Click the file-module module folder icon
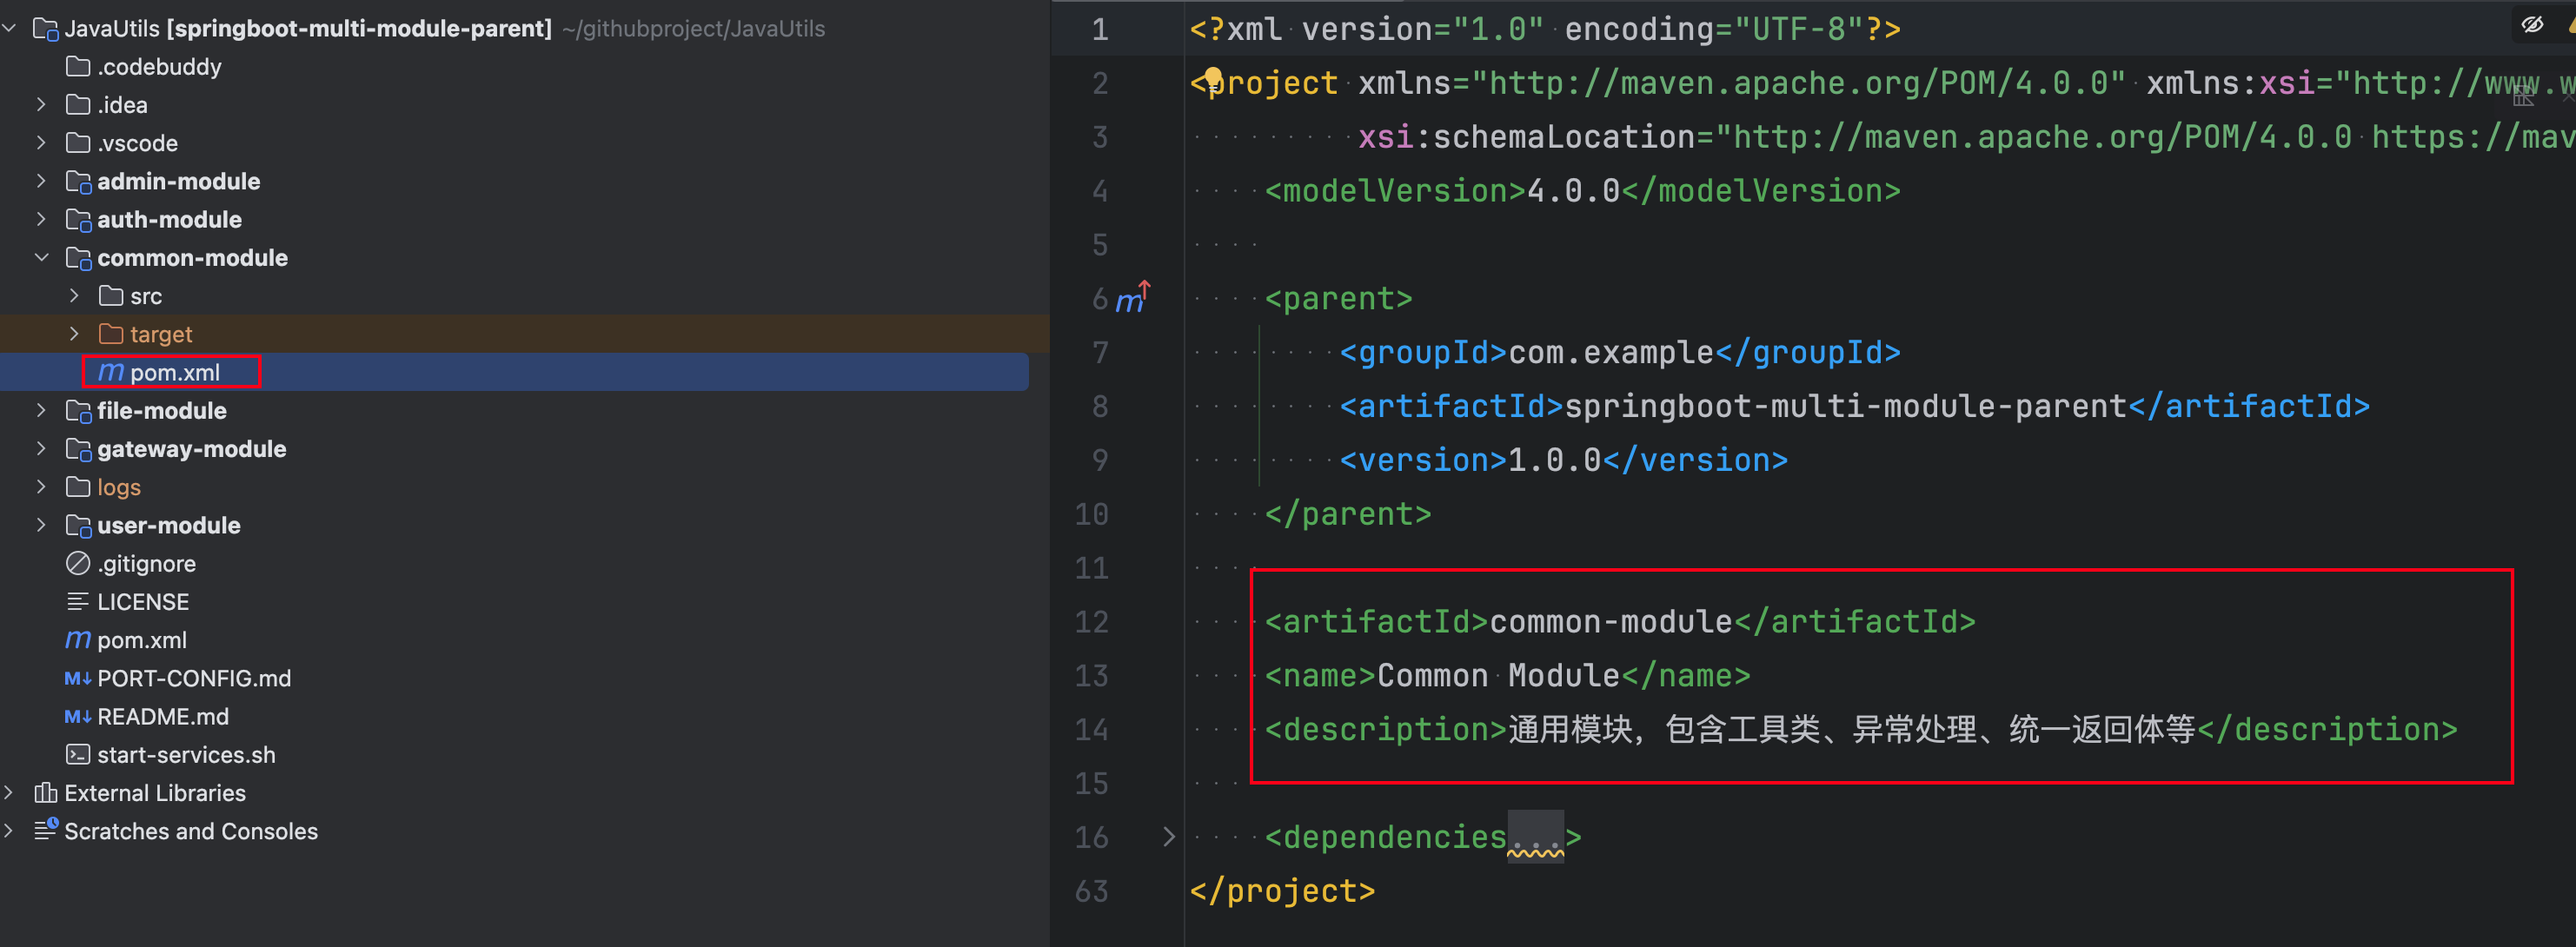2576x947 pixels. 78,410
